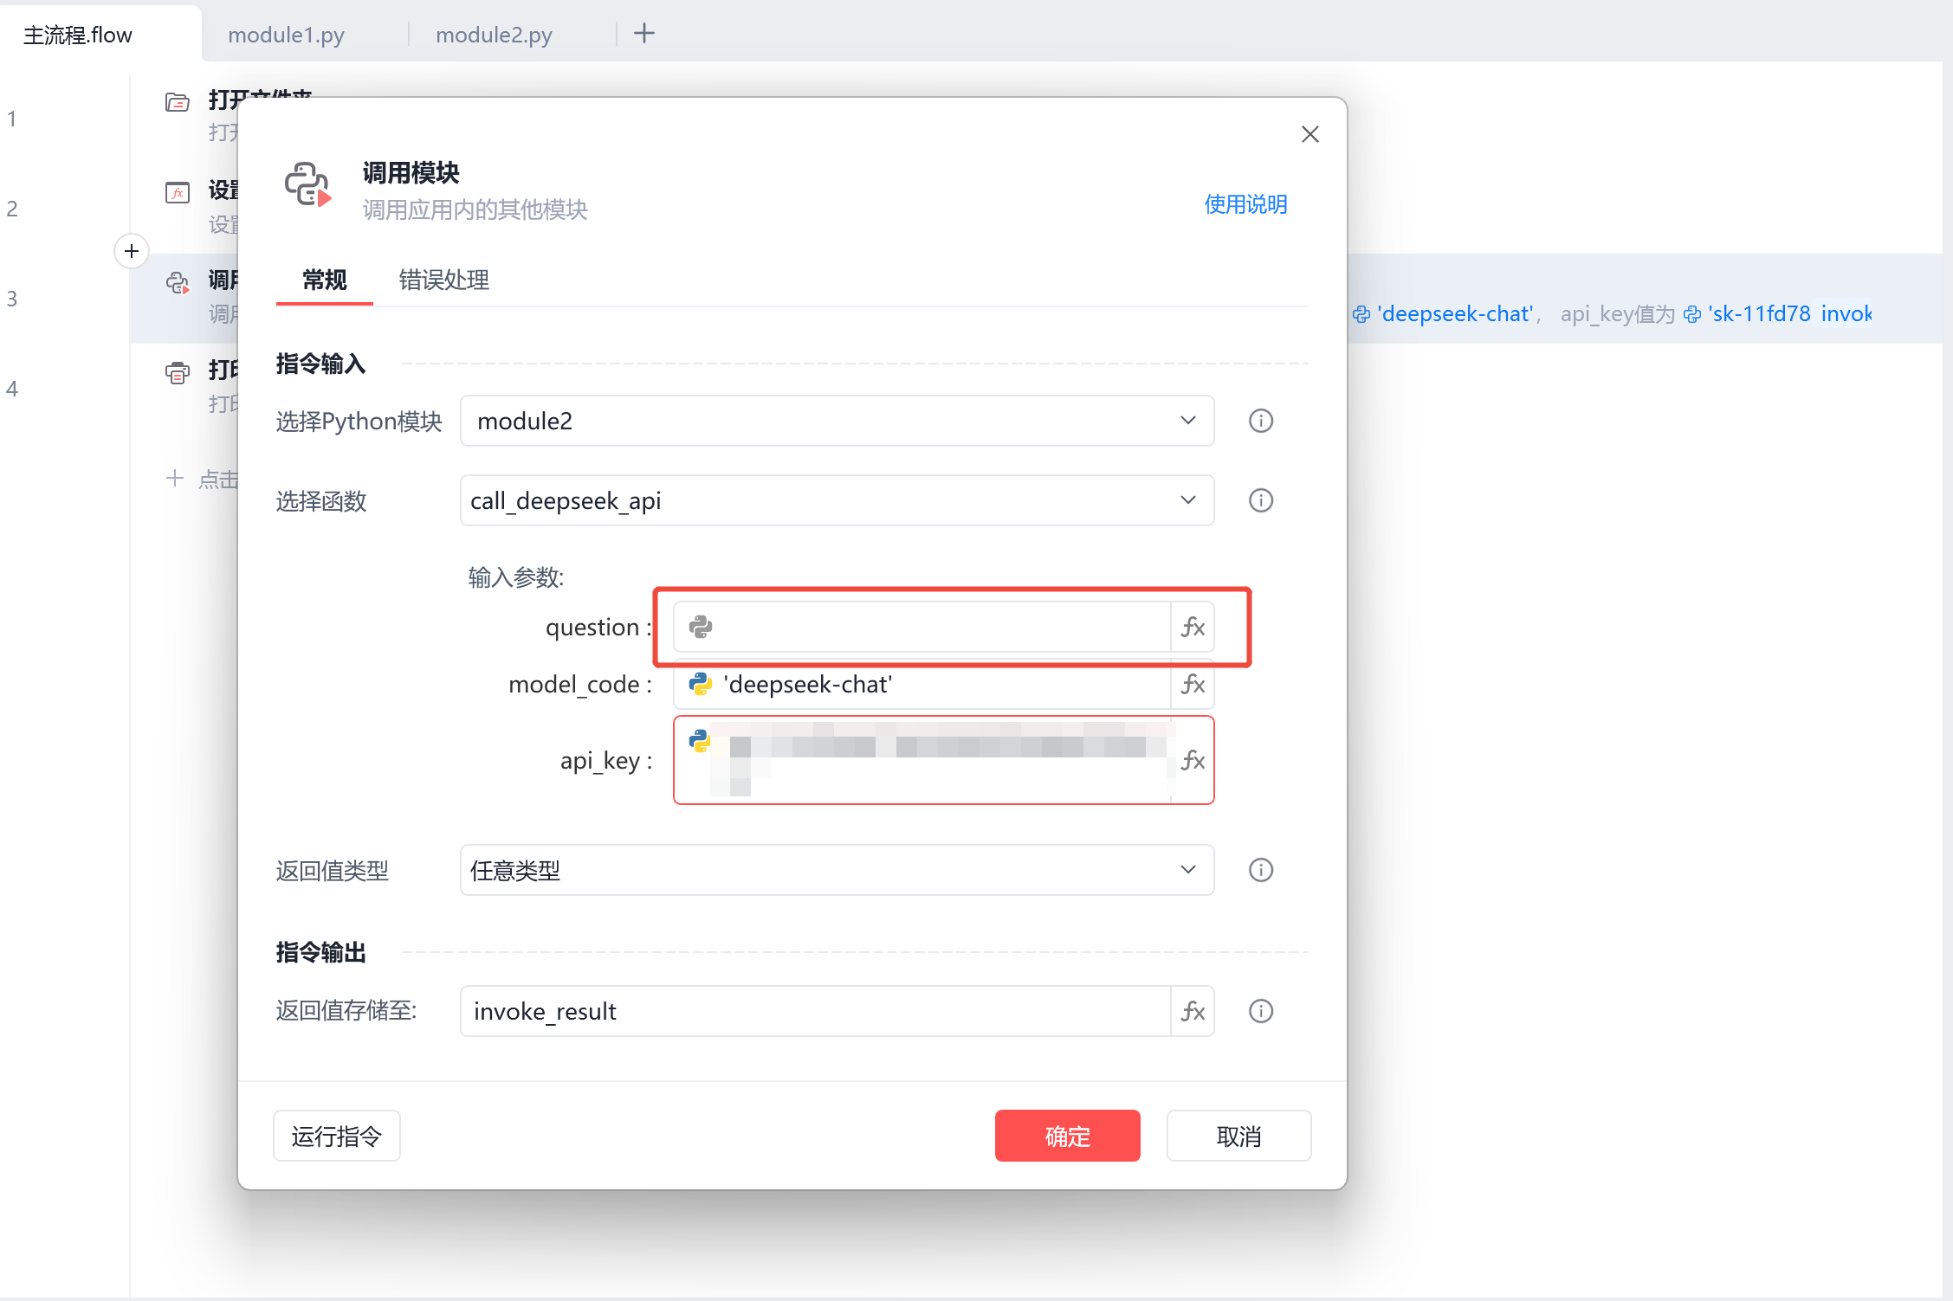Add a new file tab with plus
The width and height of the screenshot is (1953, 1301).
644,34
